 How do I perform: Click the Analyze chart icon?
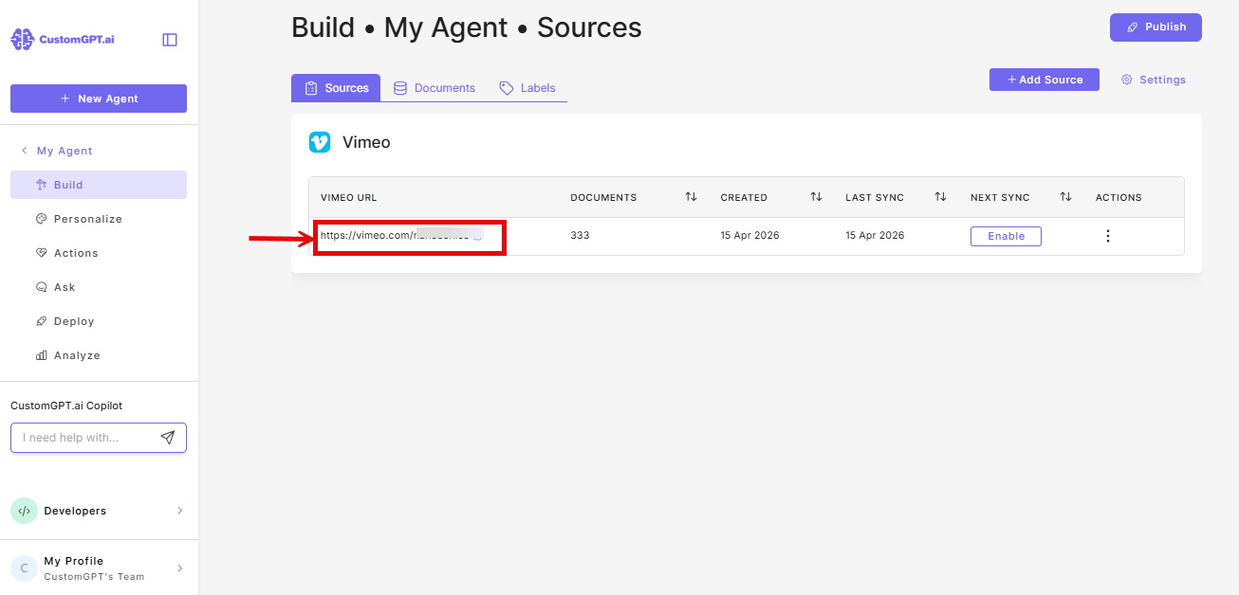42,354
